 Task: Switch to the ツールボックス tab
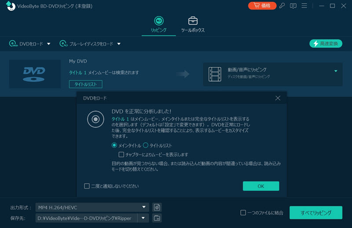click(193, 25)
